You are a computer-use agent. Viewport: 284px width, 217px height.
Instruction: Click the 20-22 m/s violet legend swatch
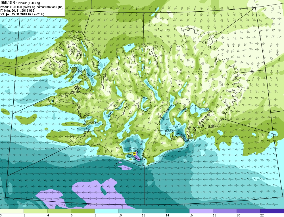point(248,211)
